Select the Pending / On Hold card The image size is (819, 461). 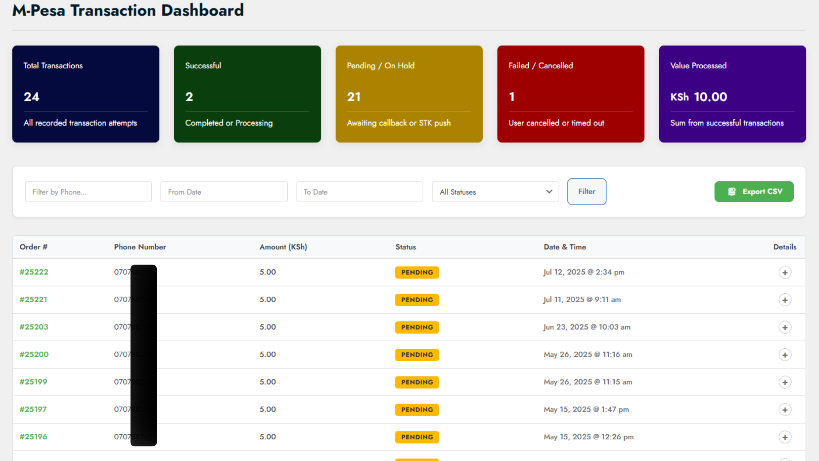409,94
